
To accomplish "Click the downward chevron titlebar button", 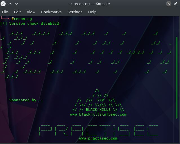I will tap(17, 4).
